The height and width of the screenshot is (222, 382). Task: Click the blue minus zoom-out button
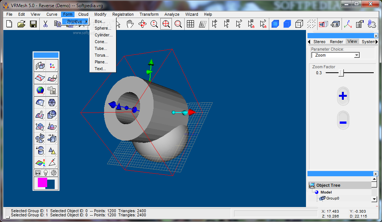pyautogui.click(x=343, y=120)
